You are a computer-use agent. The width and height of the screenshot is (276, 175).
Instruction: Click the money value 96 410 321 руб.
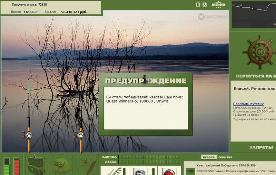[74, 12]
